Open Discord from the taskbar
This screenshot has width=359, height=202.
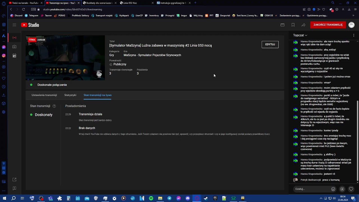(x=188, y=198)
